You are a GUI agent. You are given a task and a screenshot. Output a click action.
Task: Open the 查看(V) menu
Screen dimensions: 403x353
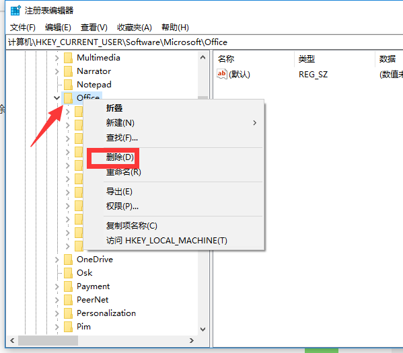tap(94, 28)
